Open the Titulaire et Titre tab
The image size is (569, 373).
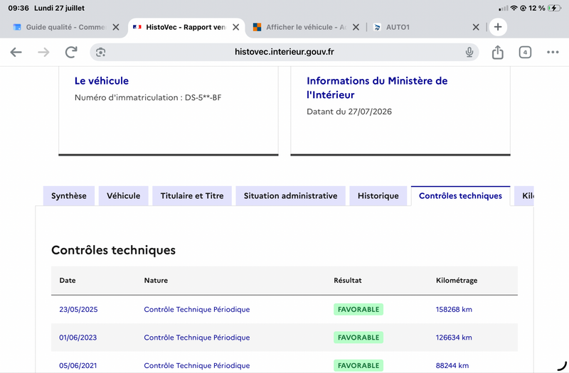pyautogui.click(x=192, y=196)
